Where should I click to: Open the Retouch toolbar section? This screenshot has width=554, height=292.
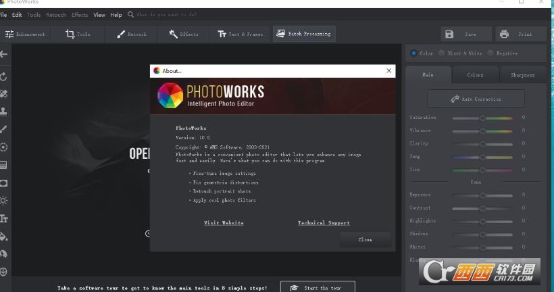pyautogui.click(x=131, y=34)
